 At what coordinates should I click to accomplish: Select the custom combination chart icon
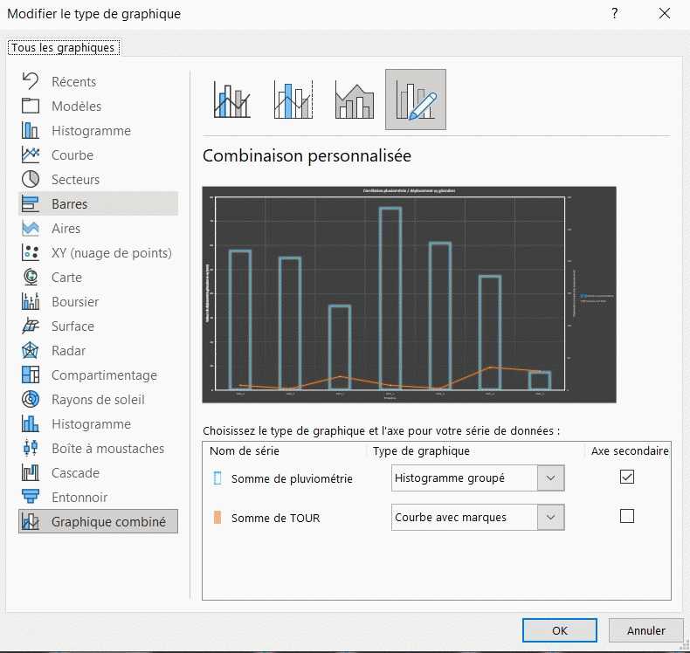416,100
